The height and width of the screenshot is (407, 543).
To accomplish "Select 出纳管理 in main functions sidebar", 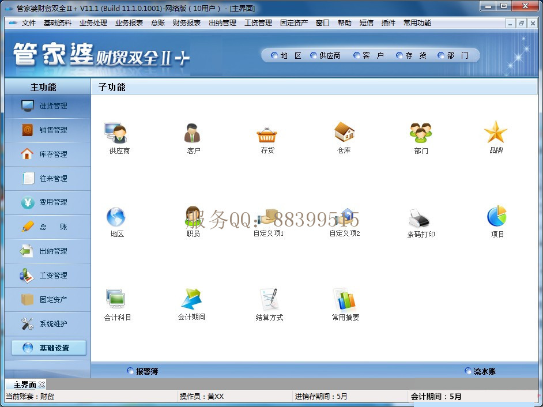I will pyautogui.click(x=48, y=251).
